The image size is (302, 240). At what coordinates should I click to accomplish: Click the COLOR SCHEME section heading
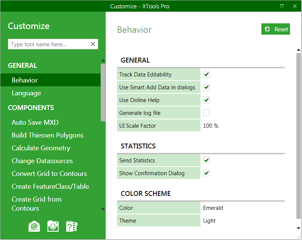(146, 194)
